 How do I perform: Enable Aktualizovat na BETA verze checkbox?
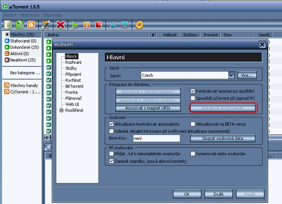(x=193, y=124)
